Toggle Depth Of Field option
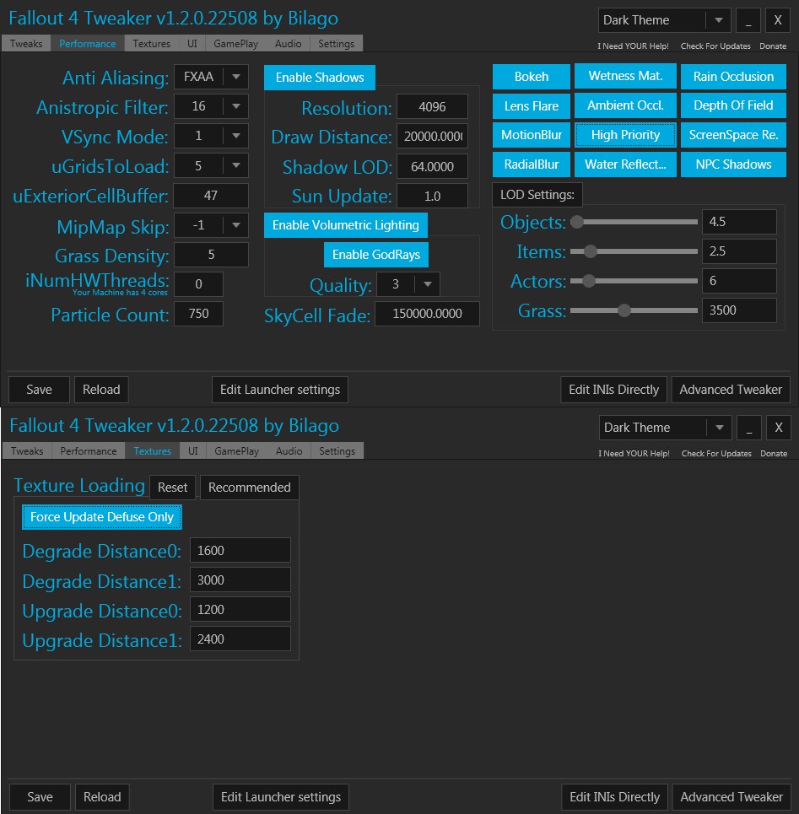799x814 pixels. [733, 106]
